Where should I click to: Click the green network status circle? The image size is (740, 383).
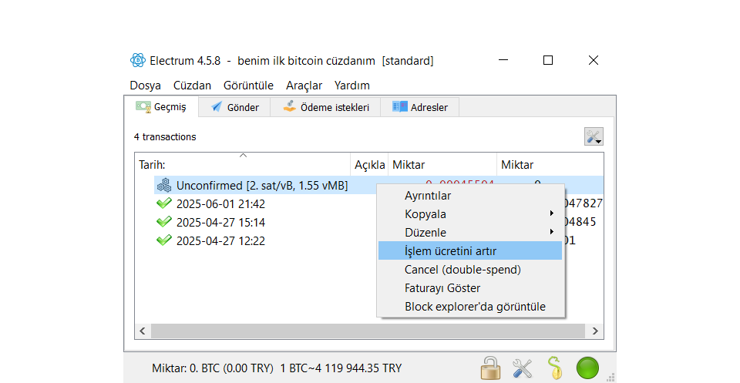click(587, 368)
